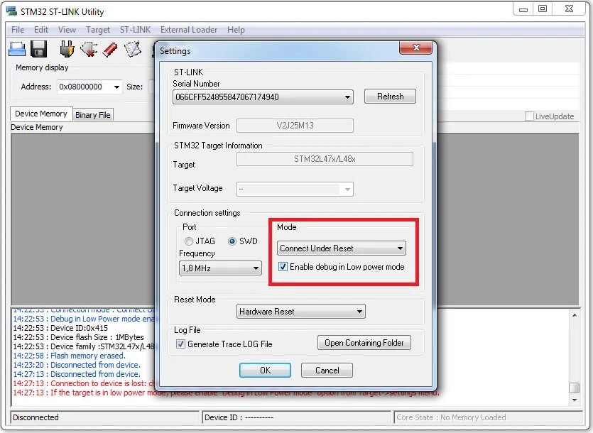Click the Refresh button
The image size is (593, 433).
click(390, 97)
